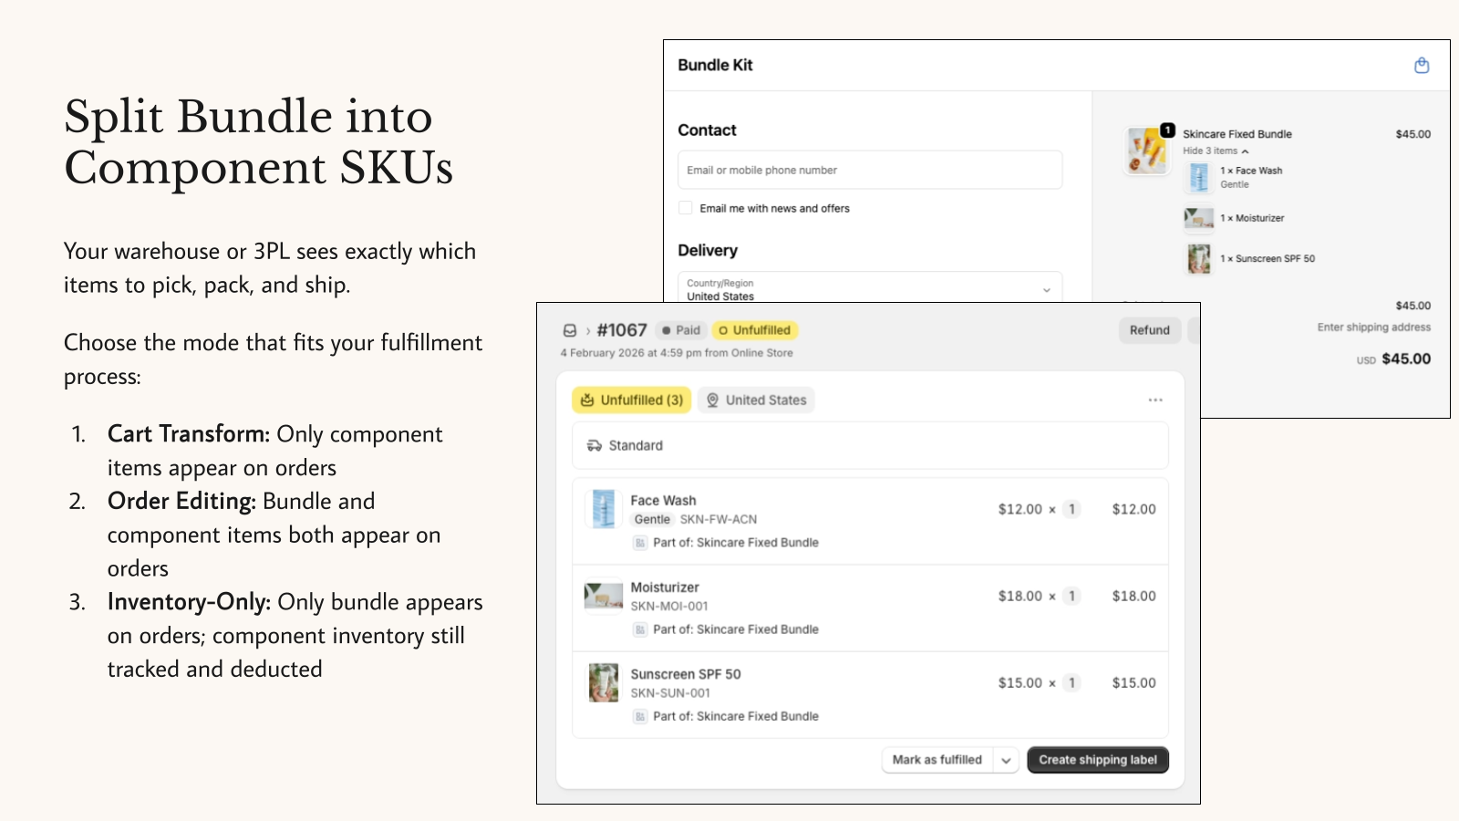This screenshot has width=1459, height=821.
Task: Click the Refund button
Action: click(1150, 330)
